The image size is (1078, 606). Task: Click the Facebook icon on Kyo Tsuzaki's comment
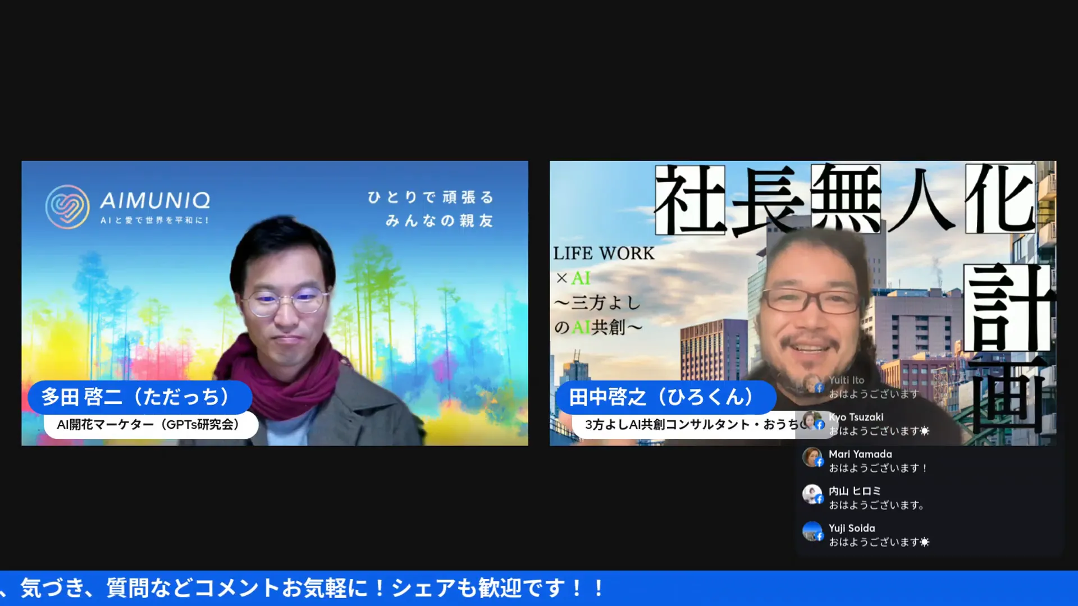[819, 425]
